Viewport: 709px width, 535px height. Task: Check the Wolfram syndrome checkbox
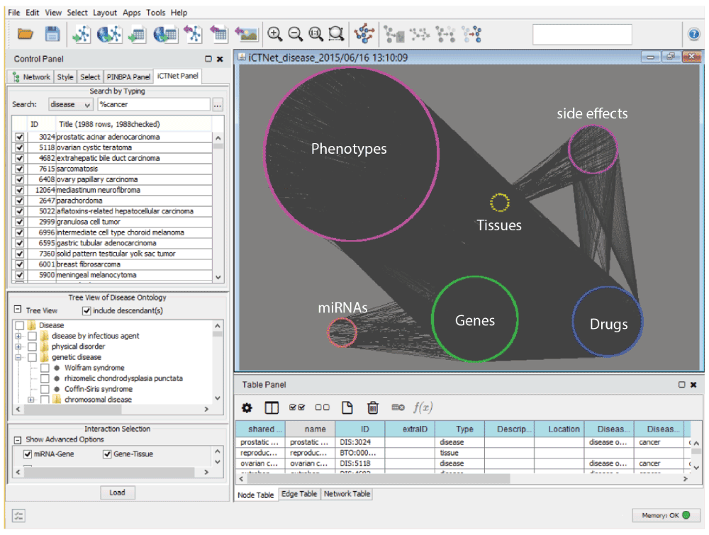(x=45, y=368)
